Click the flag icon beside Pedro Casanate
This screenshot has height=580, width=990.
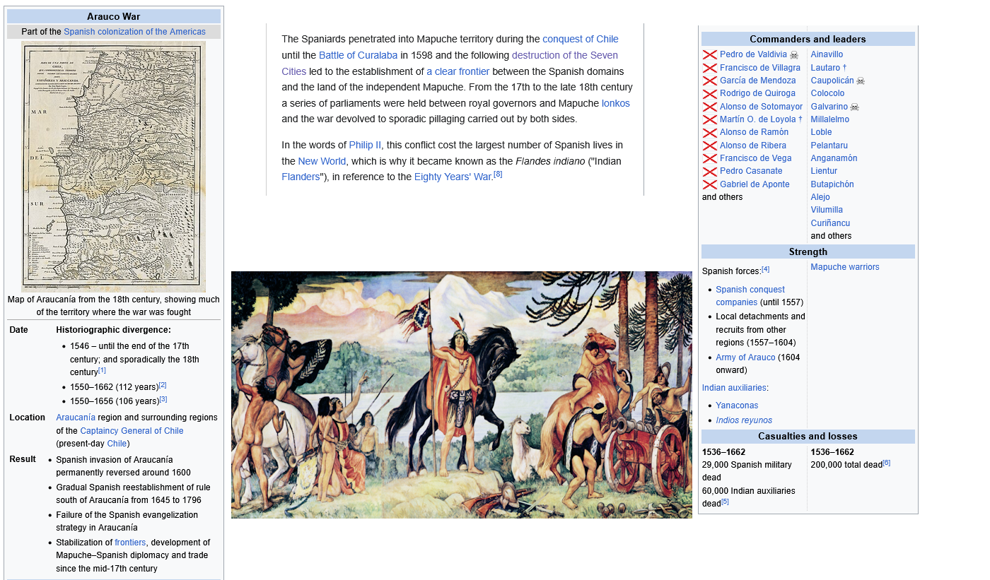(709, 171)
